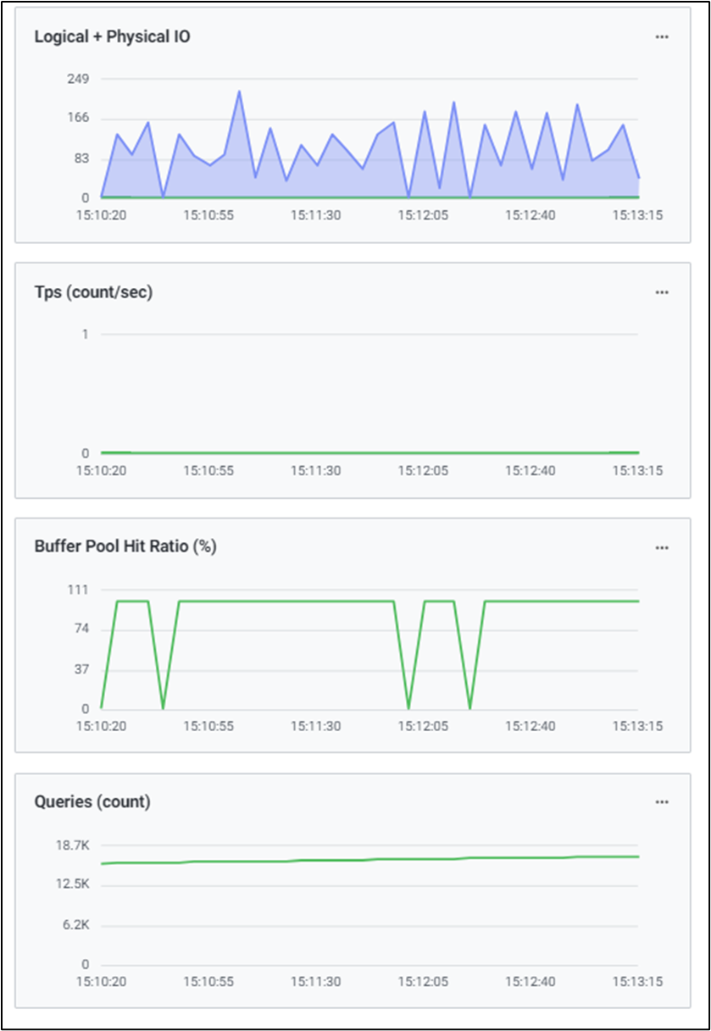711x1031 pixels.
Task: Click the first dip to zero in Buffer Pool chart
Action: (164, 707)
